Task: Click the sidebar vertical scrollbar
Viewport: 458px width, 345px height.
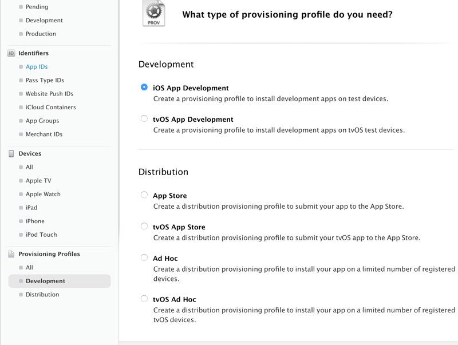Action: coord(119,114)
